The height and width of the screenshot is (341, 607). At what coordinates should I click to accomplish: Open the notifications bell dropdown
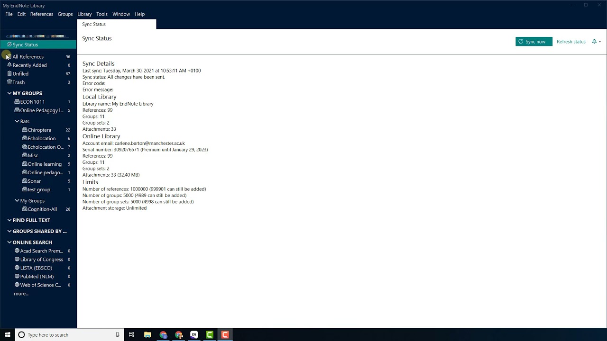click(x=596, y=42)
